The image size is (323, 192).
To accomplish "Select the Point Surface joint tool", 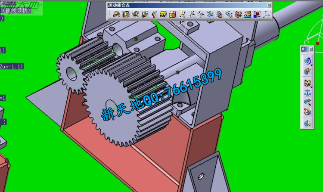I will 210,15.
